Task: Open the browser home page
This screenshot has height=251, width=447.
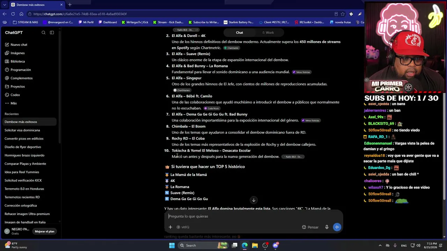Action: click(x=21, y=14)
